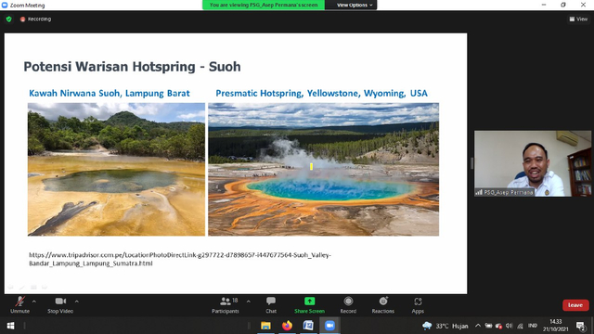Click the green Share Screen button
The width and height of the screenshot is (594, 334).
tap(309, 305)
